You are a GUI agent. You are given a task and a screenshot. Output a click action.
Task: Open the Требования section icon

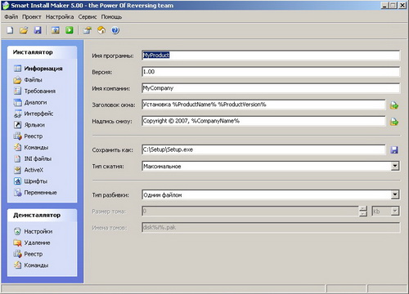coord(17,91)
